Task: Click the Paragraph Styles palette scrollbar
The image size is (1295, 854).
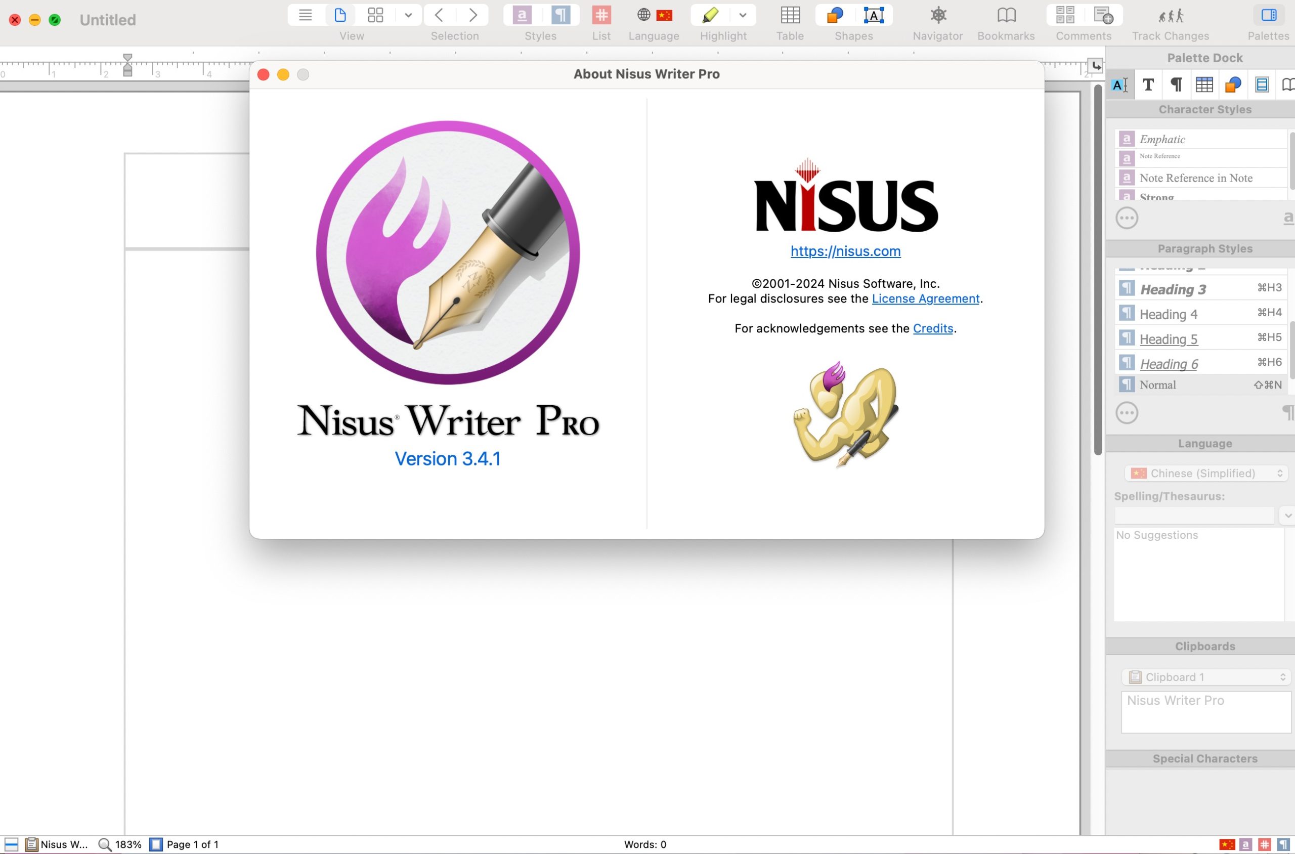Action: coord(1292,350)
